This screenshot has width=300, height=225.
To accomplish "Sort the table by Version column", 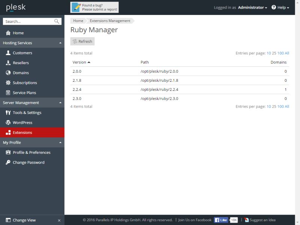I will (79, 62).
